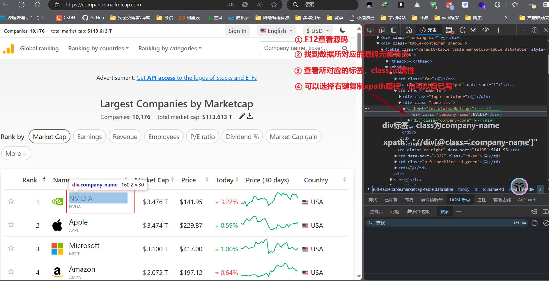
Task: Expand the logo-container div node
Action: [400, 97]
